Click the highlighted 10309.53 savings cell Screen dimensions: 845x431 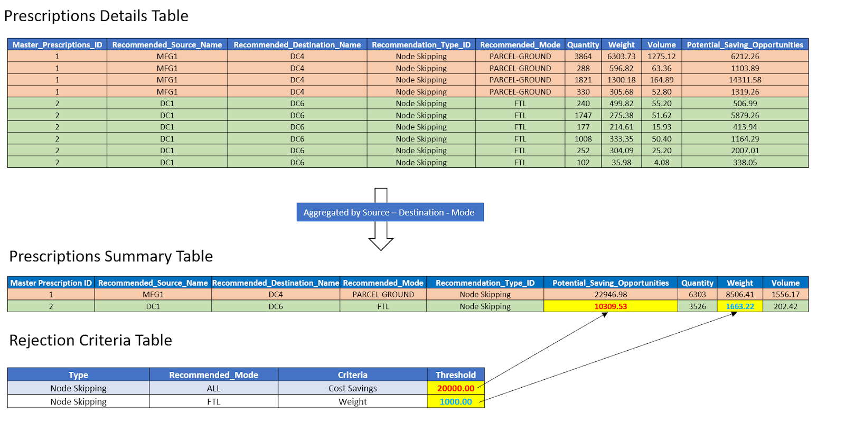click(x=611, y=306)
